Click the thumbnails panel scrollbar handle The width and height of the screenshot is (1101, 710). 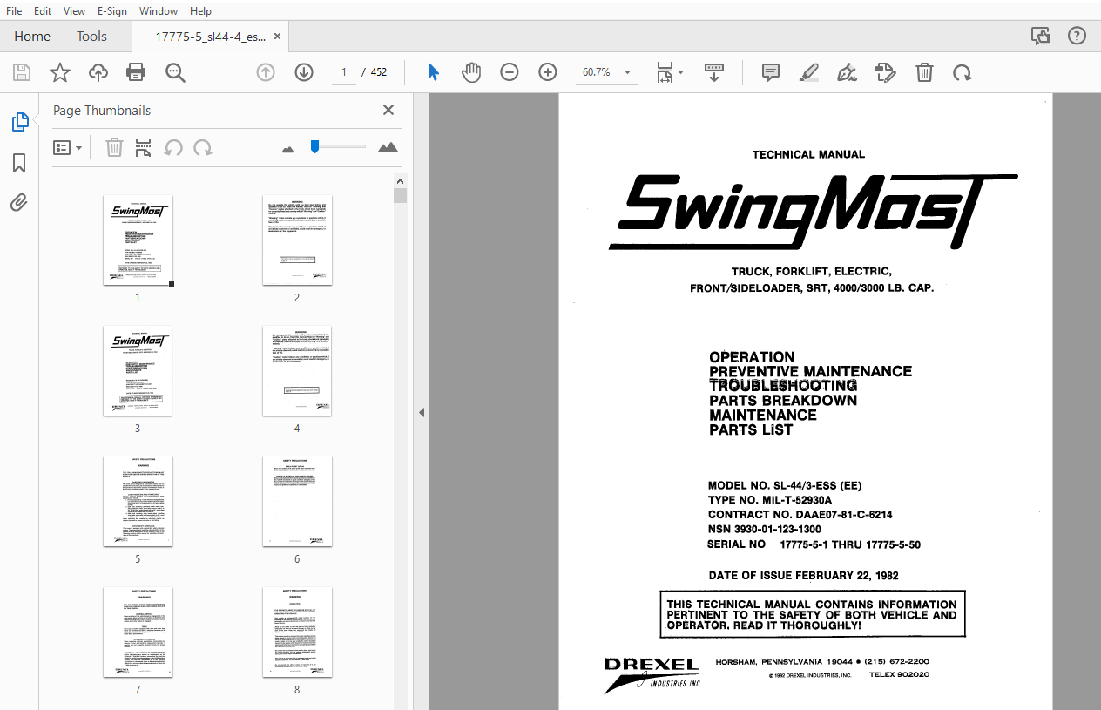pyautogui.click(x=401, y=195)
